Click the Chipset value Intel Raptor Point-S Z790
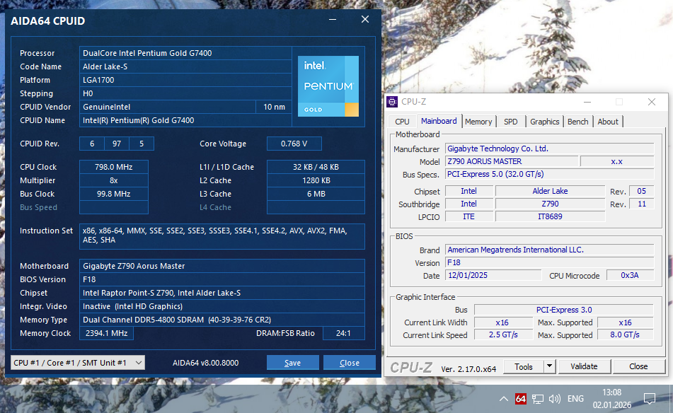Viewport: 673px width, 413px height. point(222,293)
